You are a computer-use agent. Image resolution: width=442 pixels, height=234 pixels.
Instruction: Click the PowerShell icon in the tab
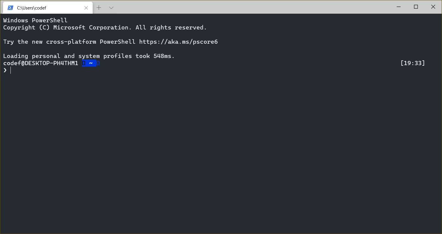(x=10, y=8)
